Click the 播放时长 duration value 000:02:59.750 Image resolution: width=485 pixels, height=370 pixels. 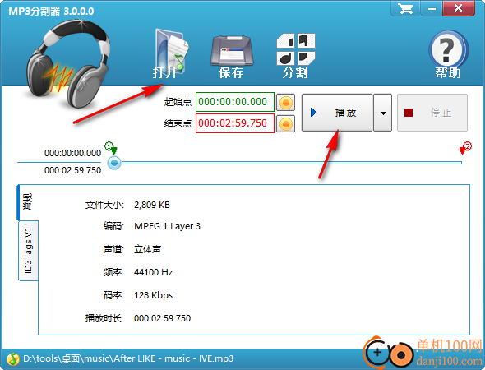pos(162,318)
